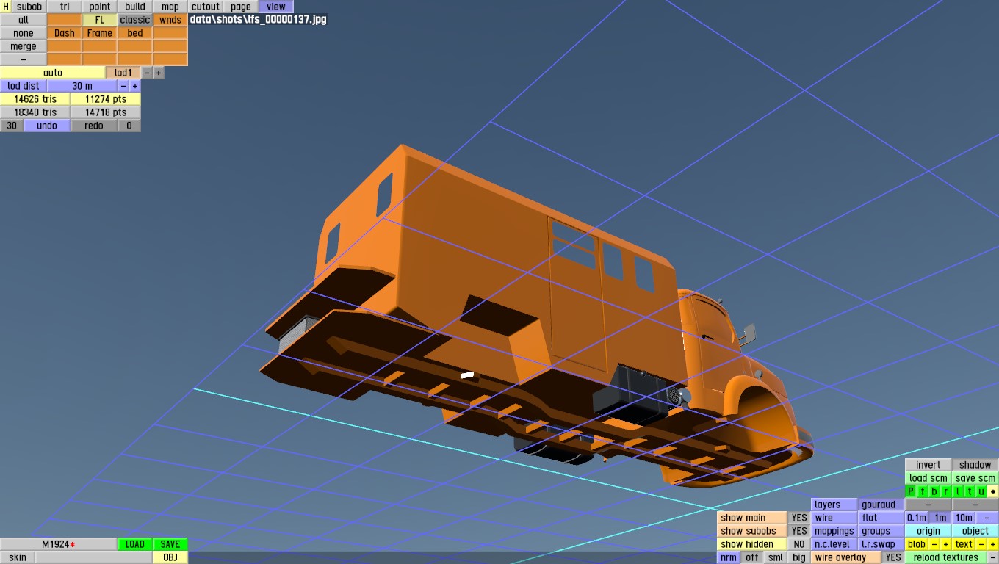Viewport: 999px width, 564px height.
Task: Click the classic button
Action: pyautogui.click(x=135, y=20)
